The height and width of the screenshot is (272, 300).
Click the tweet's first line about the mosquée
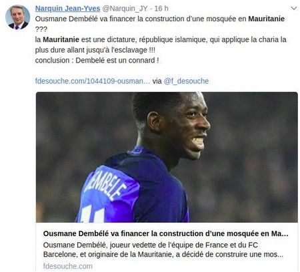click(160, 19)
